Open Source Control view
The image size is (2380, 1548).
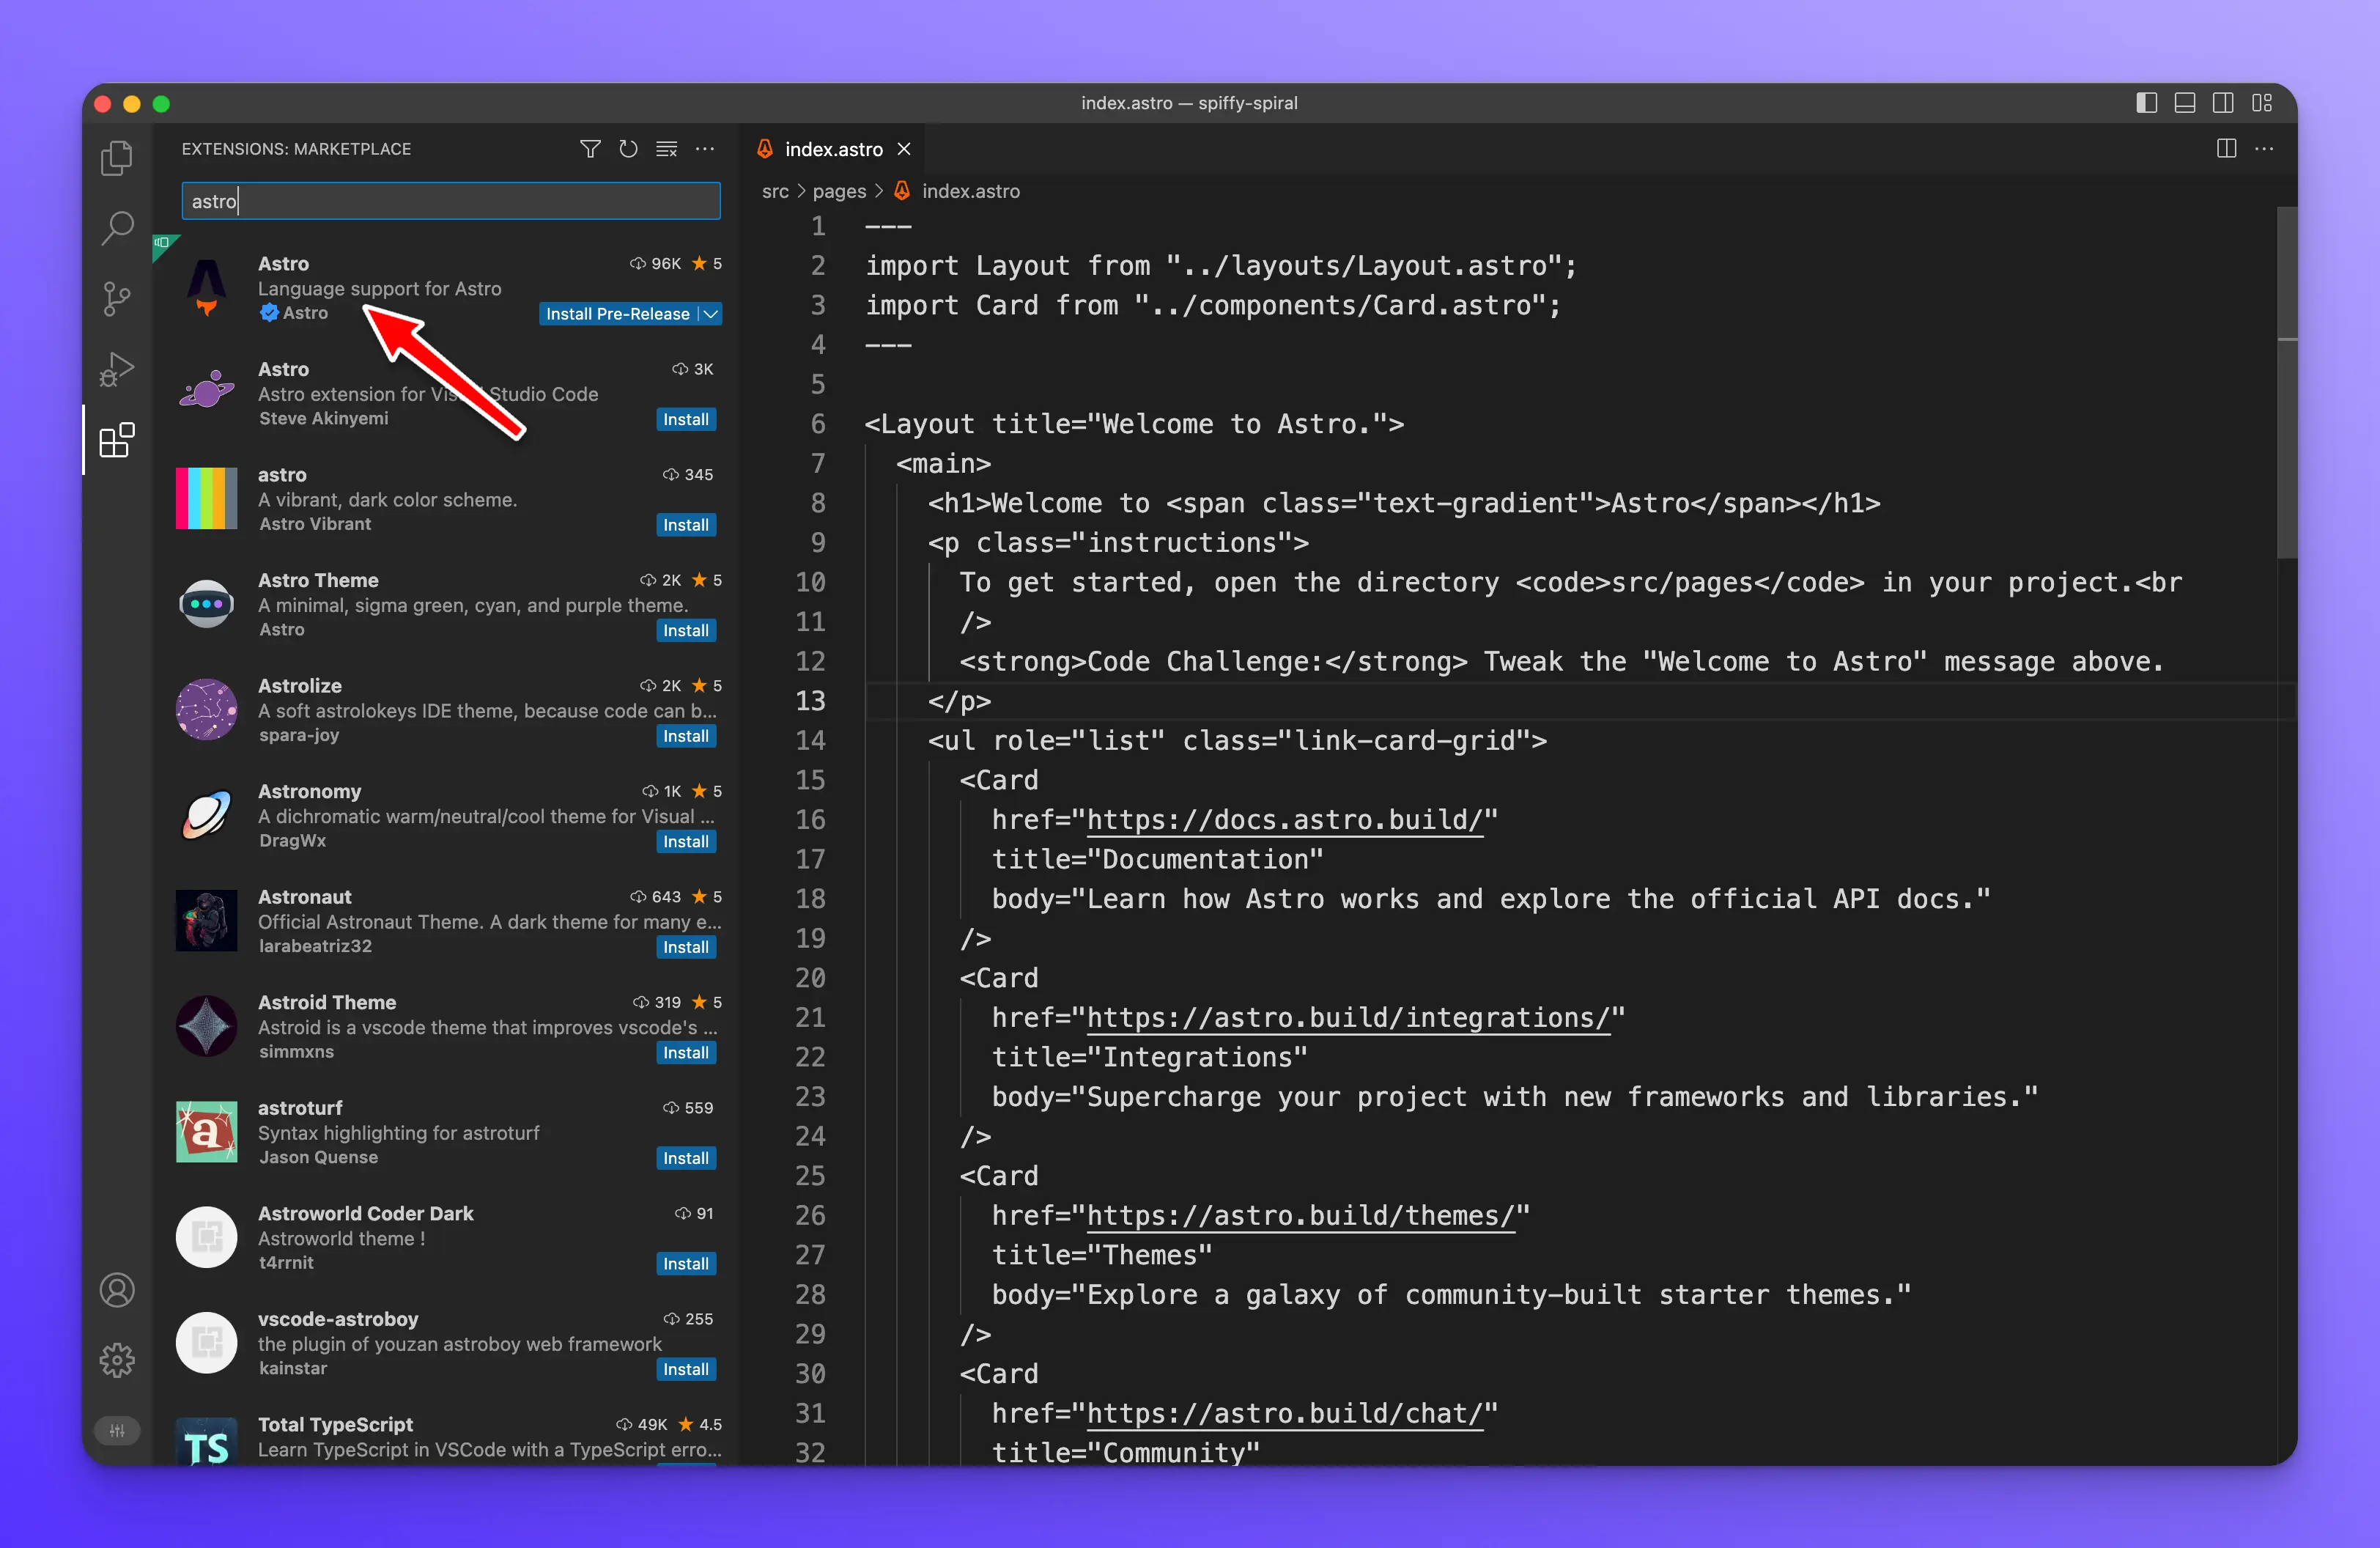tap(117, 298)
